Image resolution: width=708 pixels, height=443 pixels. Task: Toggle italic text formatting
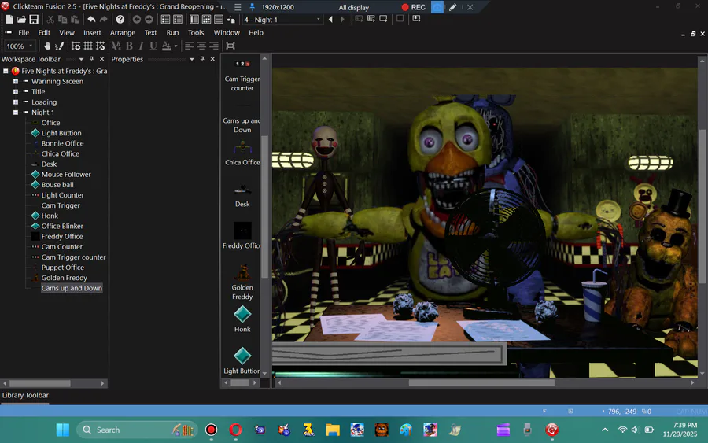coord(142,46)
